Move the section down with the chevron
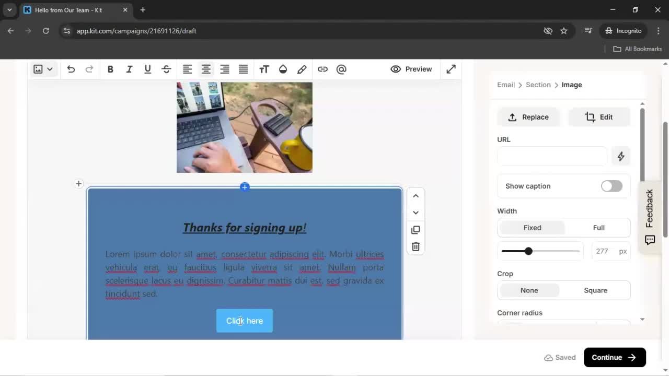Screen dimensions: 669x376 coord(416,213)
